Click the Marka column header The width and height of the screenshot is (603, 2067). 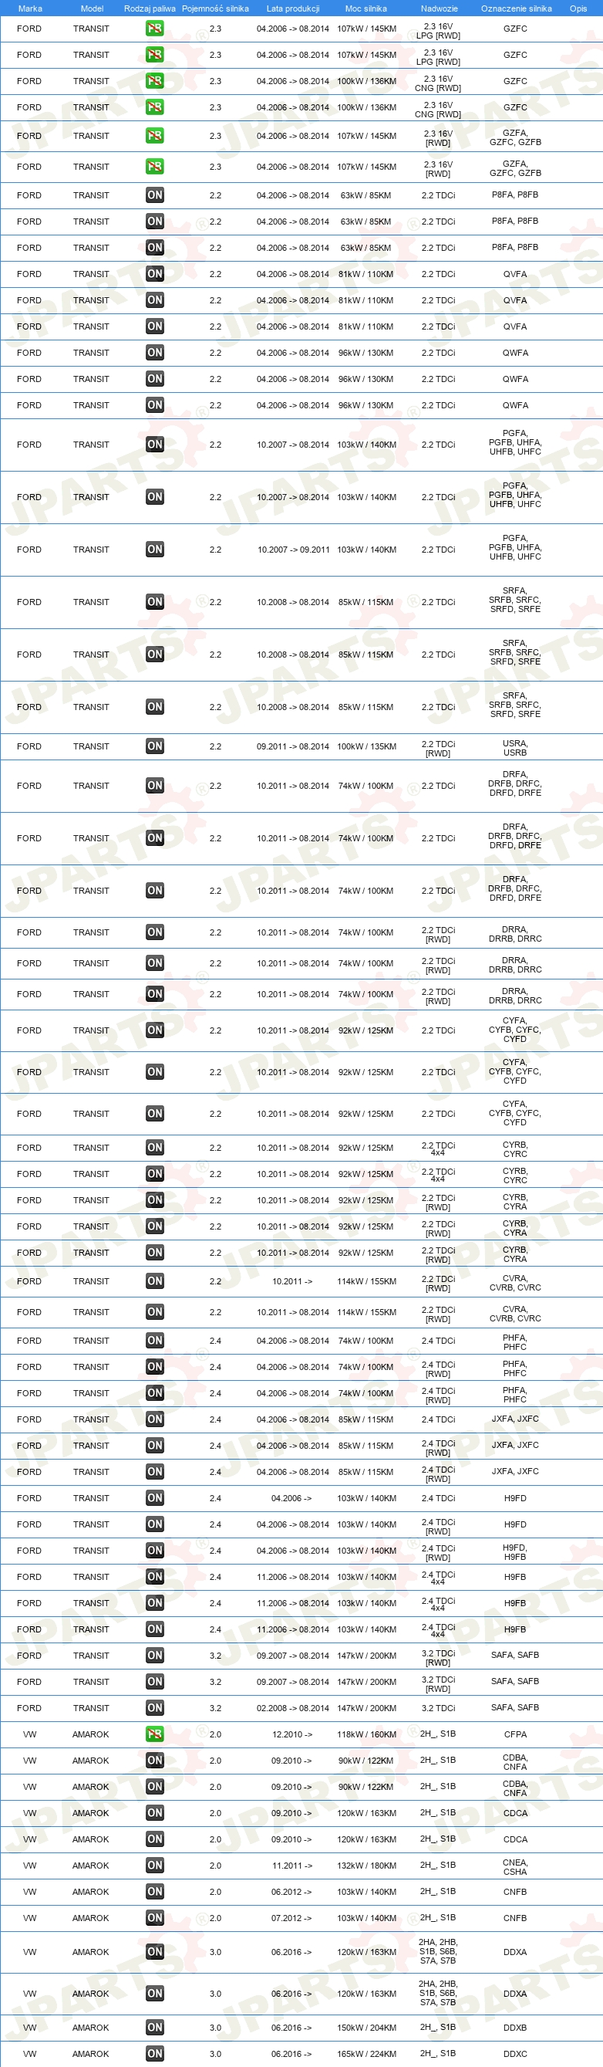point(29,8)
